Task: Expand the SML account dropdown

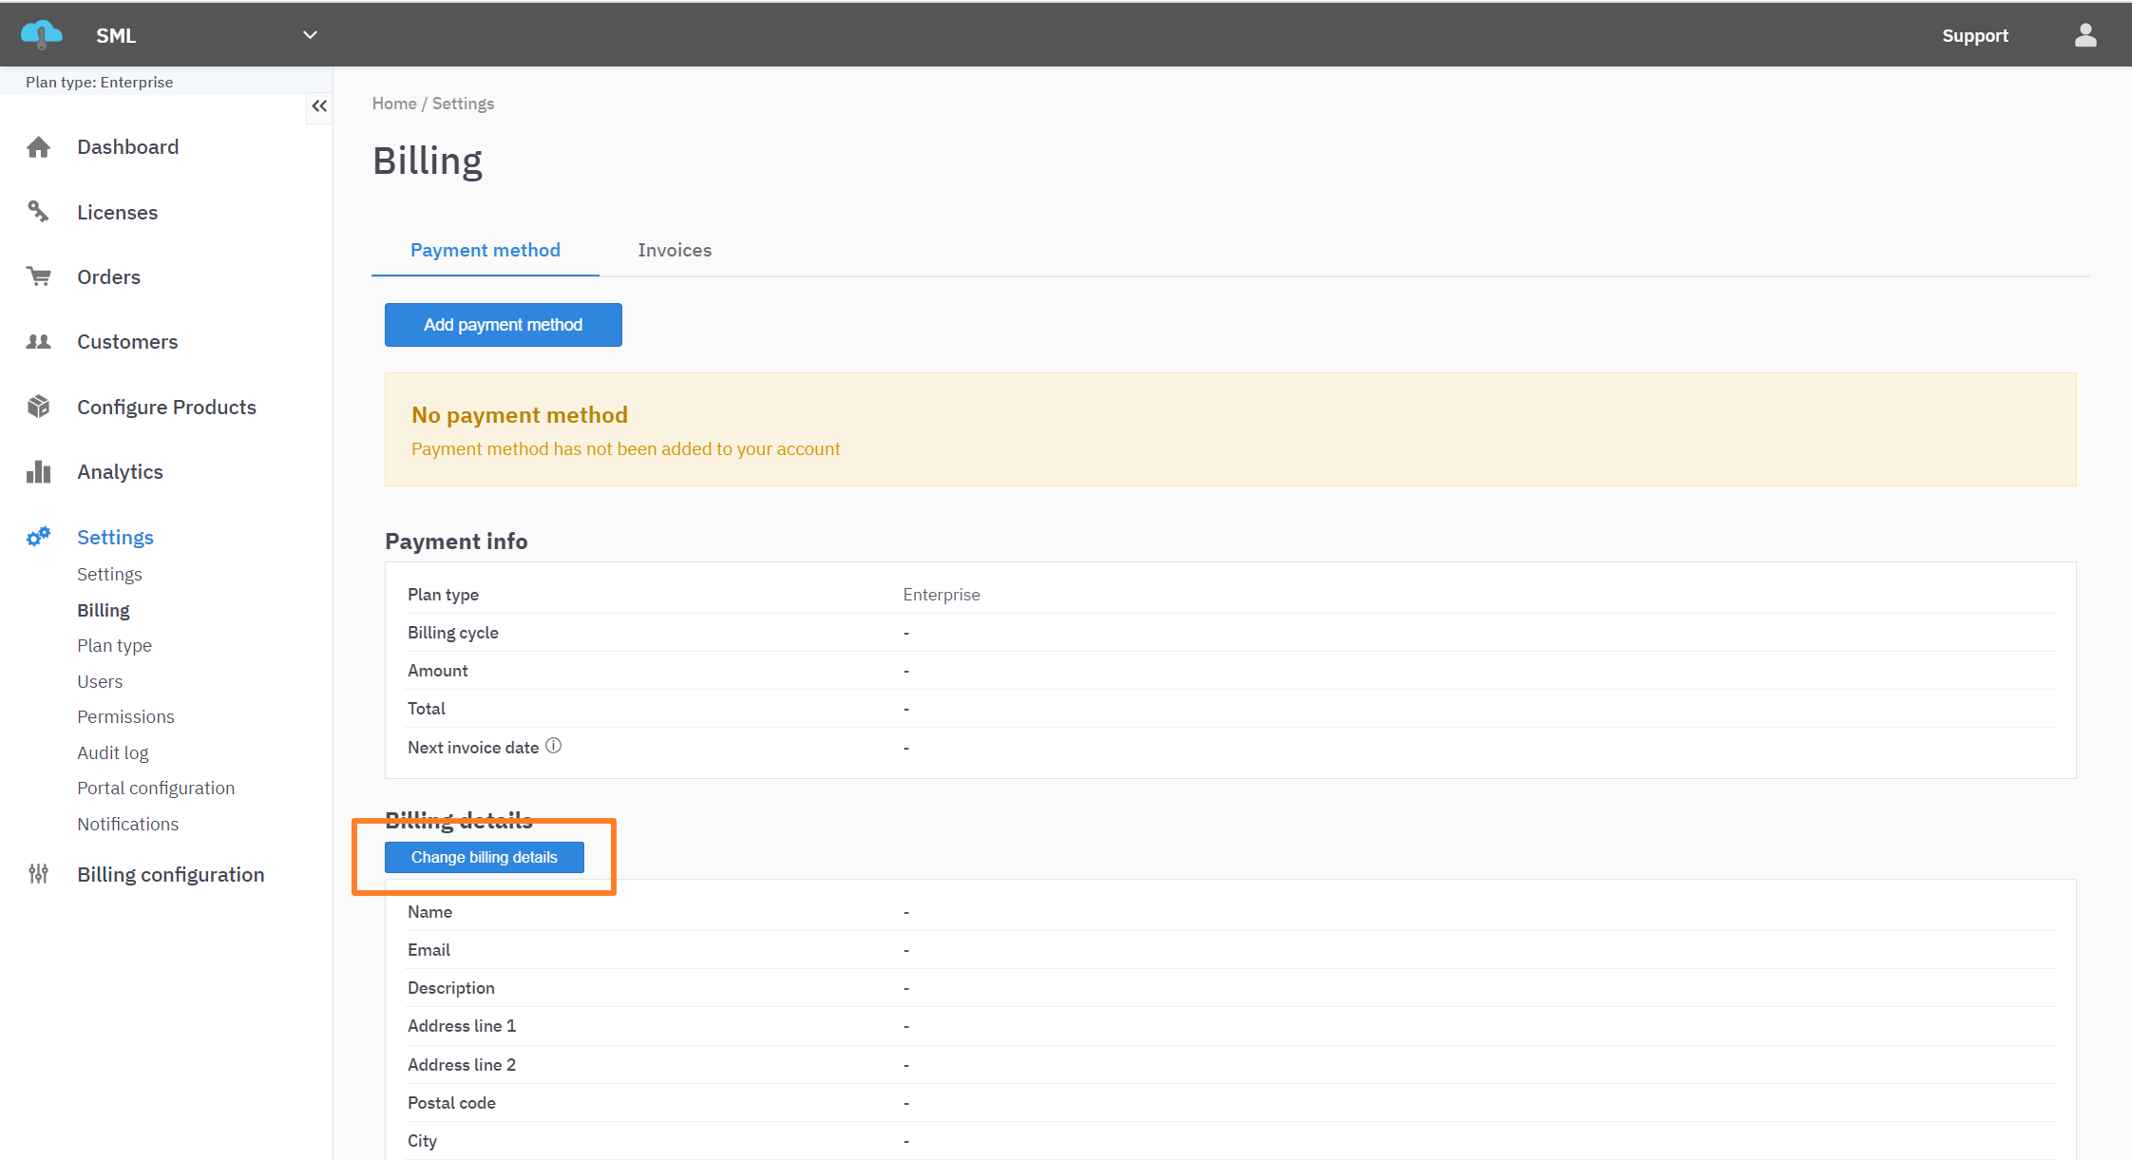Action: (310, 35)
